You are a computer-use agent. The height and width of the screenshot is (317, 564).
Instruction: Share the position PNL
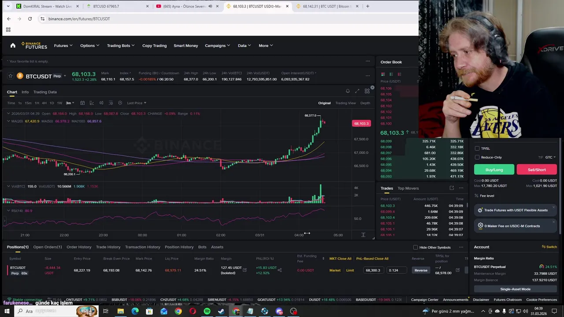(279, 270)
